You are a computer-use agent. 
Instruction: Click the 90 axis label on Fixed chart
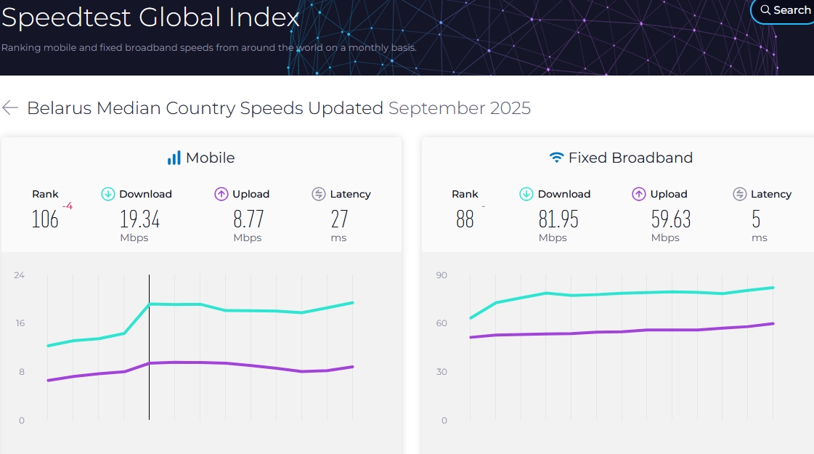pos(441,275)
